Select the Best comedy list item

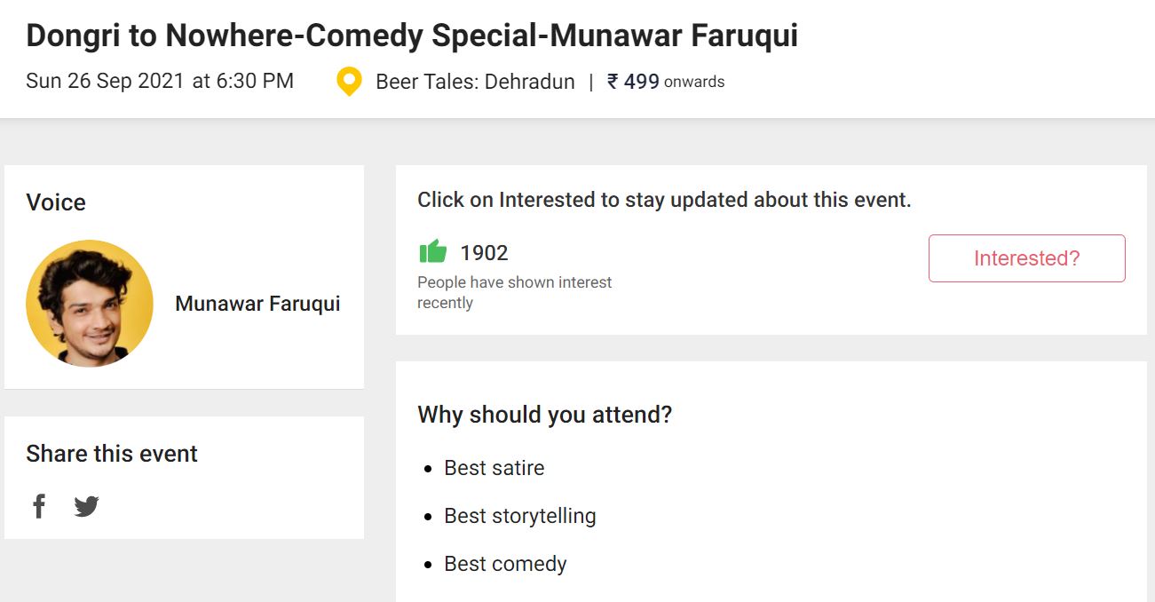coord(505,564)
